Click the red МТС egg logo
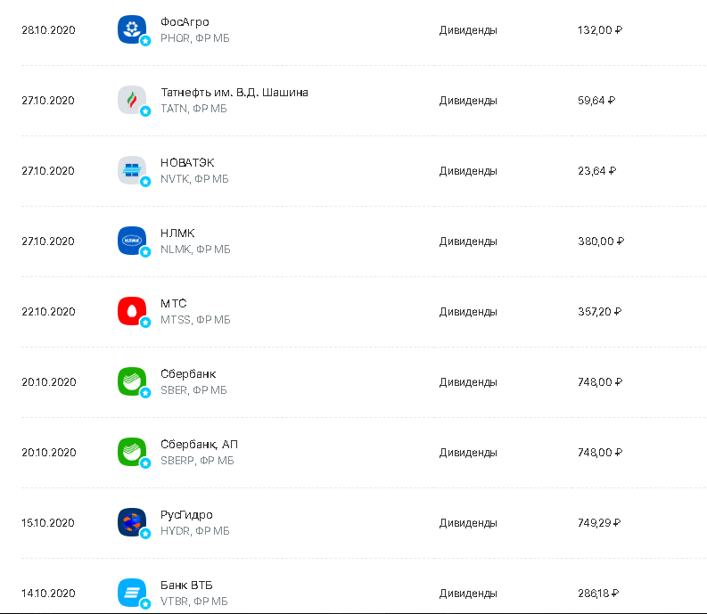 [132, 311]
